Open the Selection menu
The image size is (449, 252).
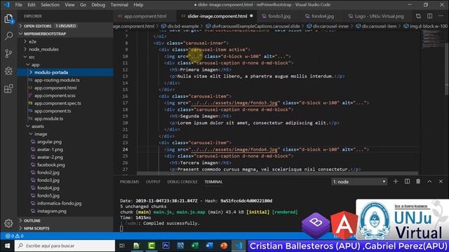50,5
